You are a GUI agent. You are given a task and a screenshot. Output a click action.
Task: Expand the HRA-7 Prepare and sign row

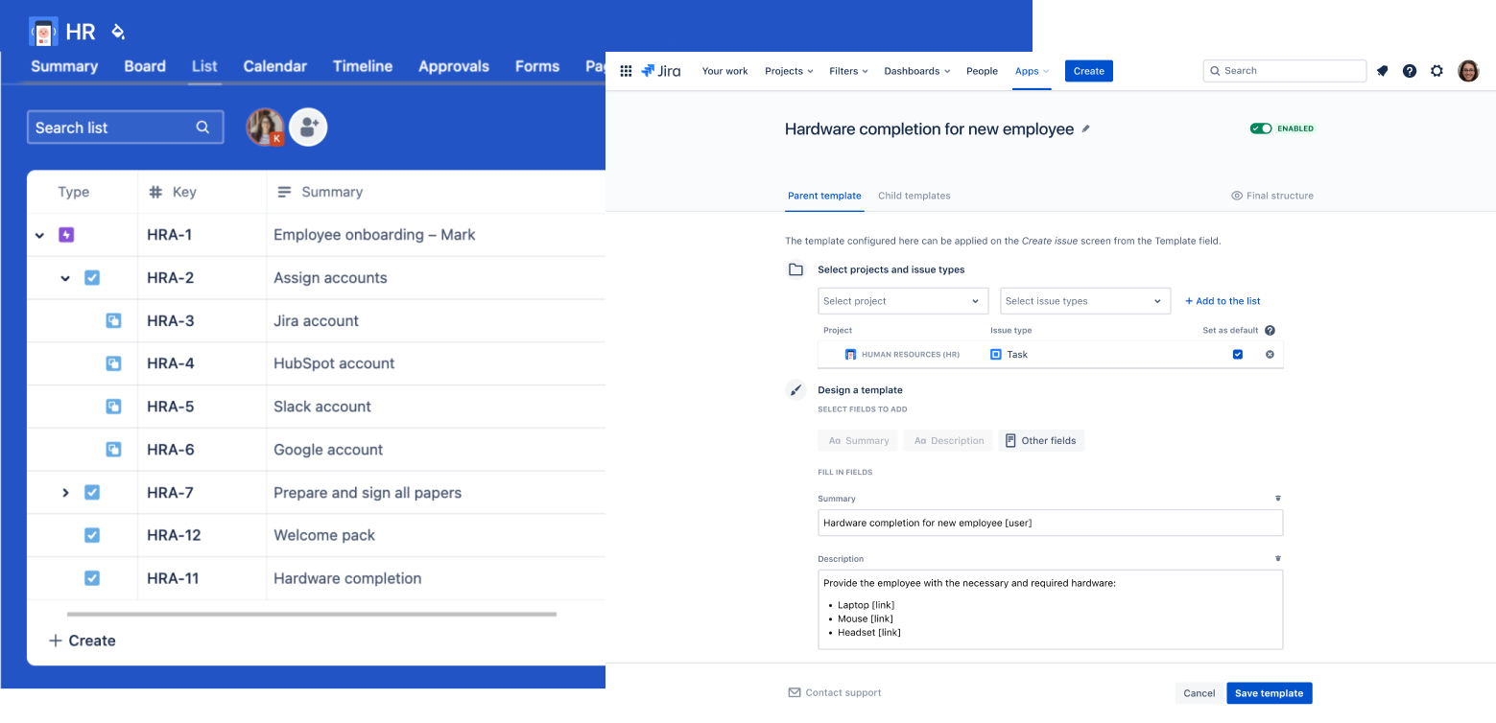coord(65,493)
